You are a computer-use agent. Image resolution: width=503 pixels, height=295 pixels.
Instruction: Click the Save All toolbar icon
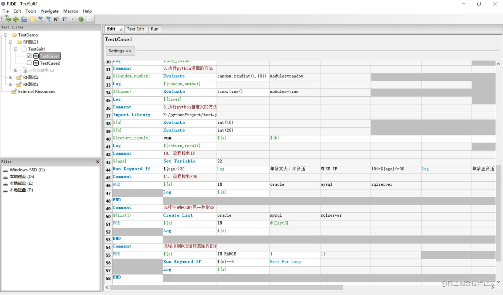click(x=48, y=19)
